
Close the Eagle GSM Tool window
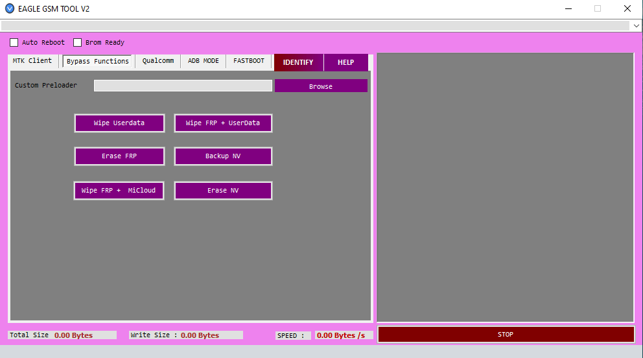[x=627, y=8]
